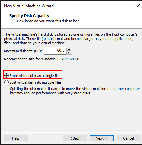Close the New Virtual Machine Wizard
The width and height of the screenshot is (142, 145).
(138, 6)
